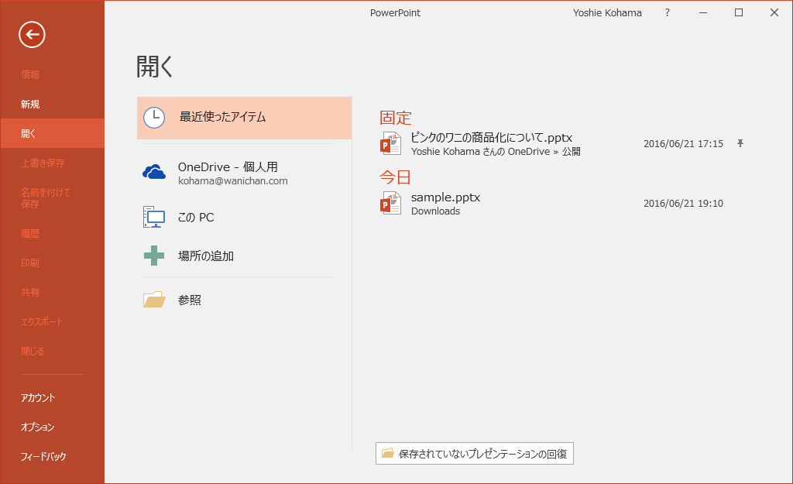
Task: Unpin ピンクのワニの商品化について.pptx using pin icon
Action: coord(740,143)
